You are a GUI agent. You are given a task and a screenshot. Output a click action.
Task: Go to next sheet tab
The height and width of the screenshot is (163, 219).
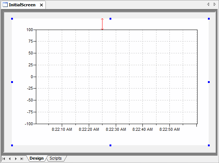(x=16, y=159)
